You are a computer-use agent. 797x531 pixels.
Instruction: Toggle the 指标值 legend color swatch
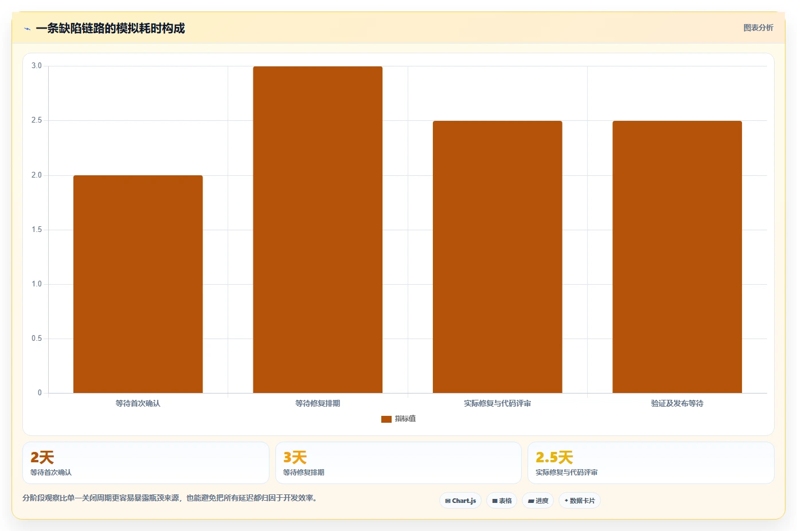coord(386,419)
